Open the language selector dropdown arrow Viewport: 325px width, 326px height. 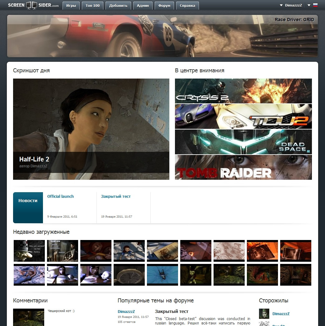pos(308,5)
